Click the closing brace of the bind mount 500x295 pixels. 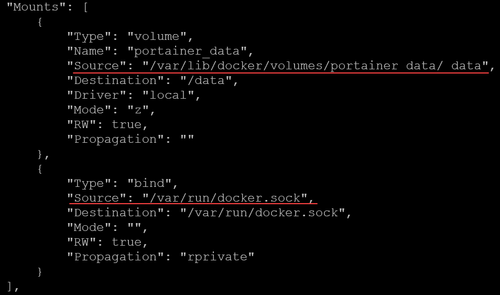click(x=40, y=272)
